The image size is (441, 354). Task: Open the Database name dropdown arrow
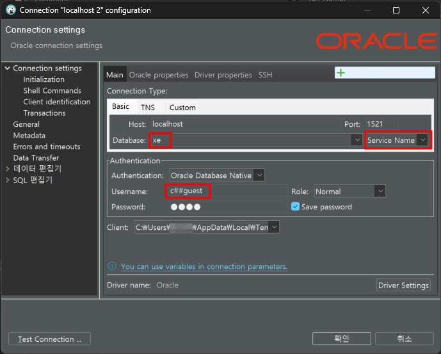point(357,140)
